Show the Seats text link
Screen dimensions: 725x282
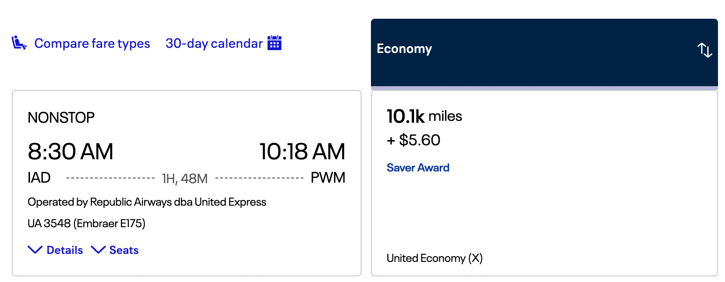click(x=124, y=250)
